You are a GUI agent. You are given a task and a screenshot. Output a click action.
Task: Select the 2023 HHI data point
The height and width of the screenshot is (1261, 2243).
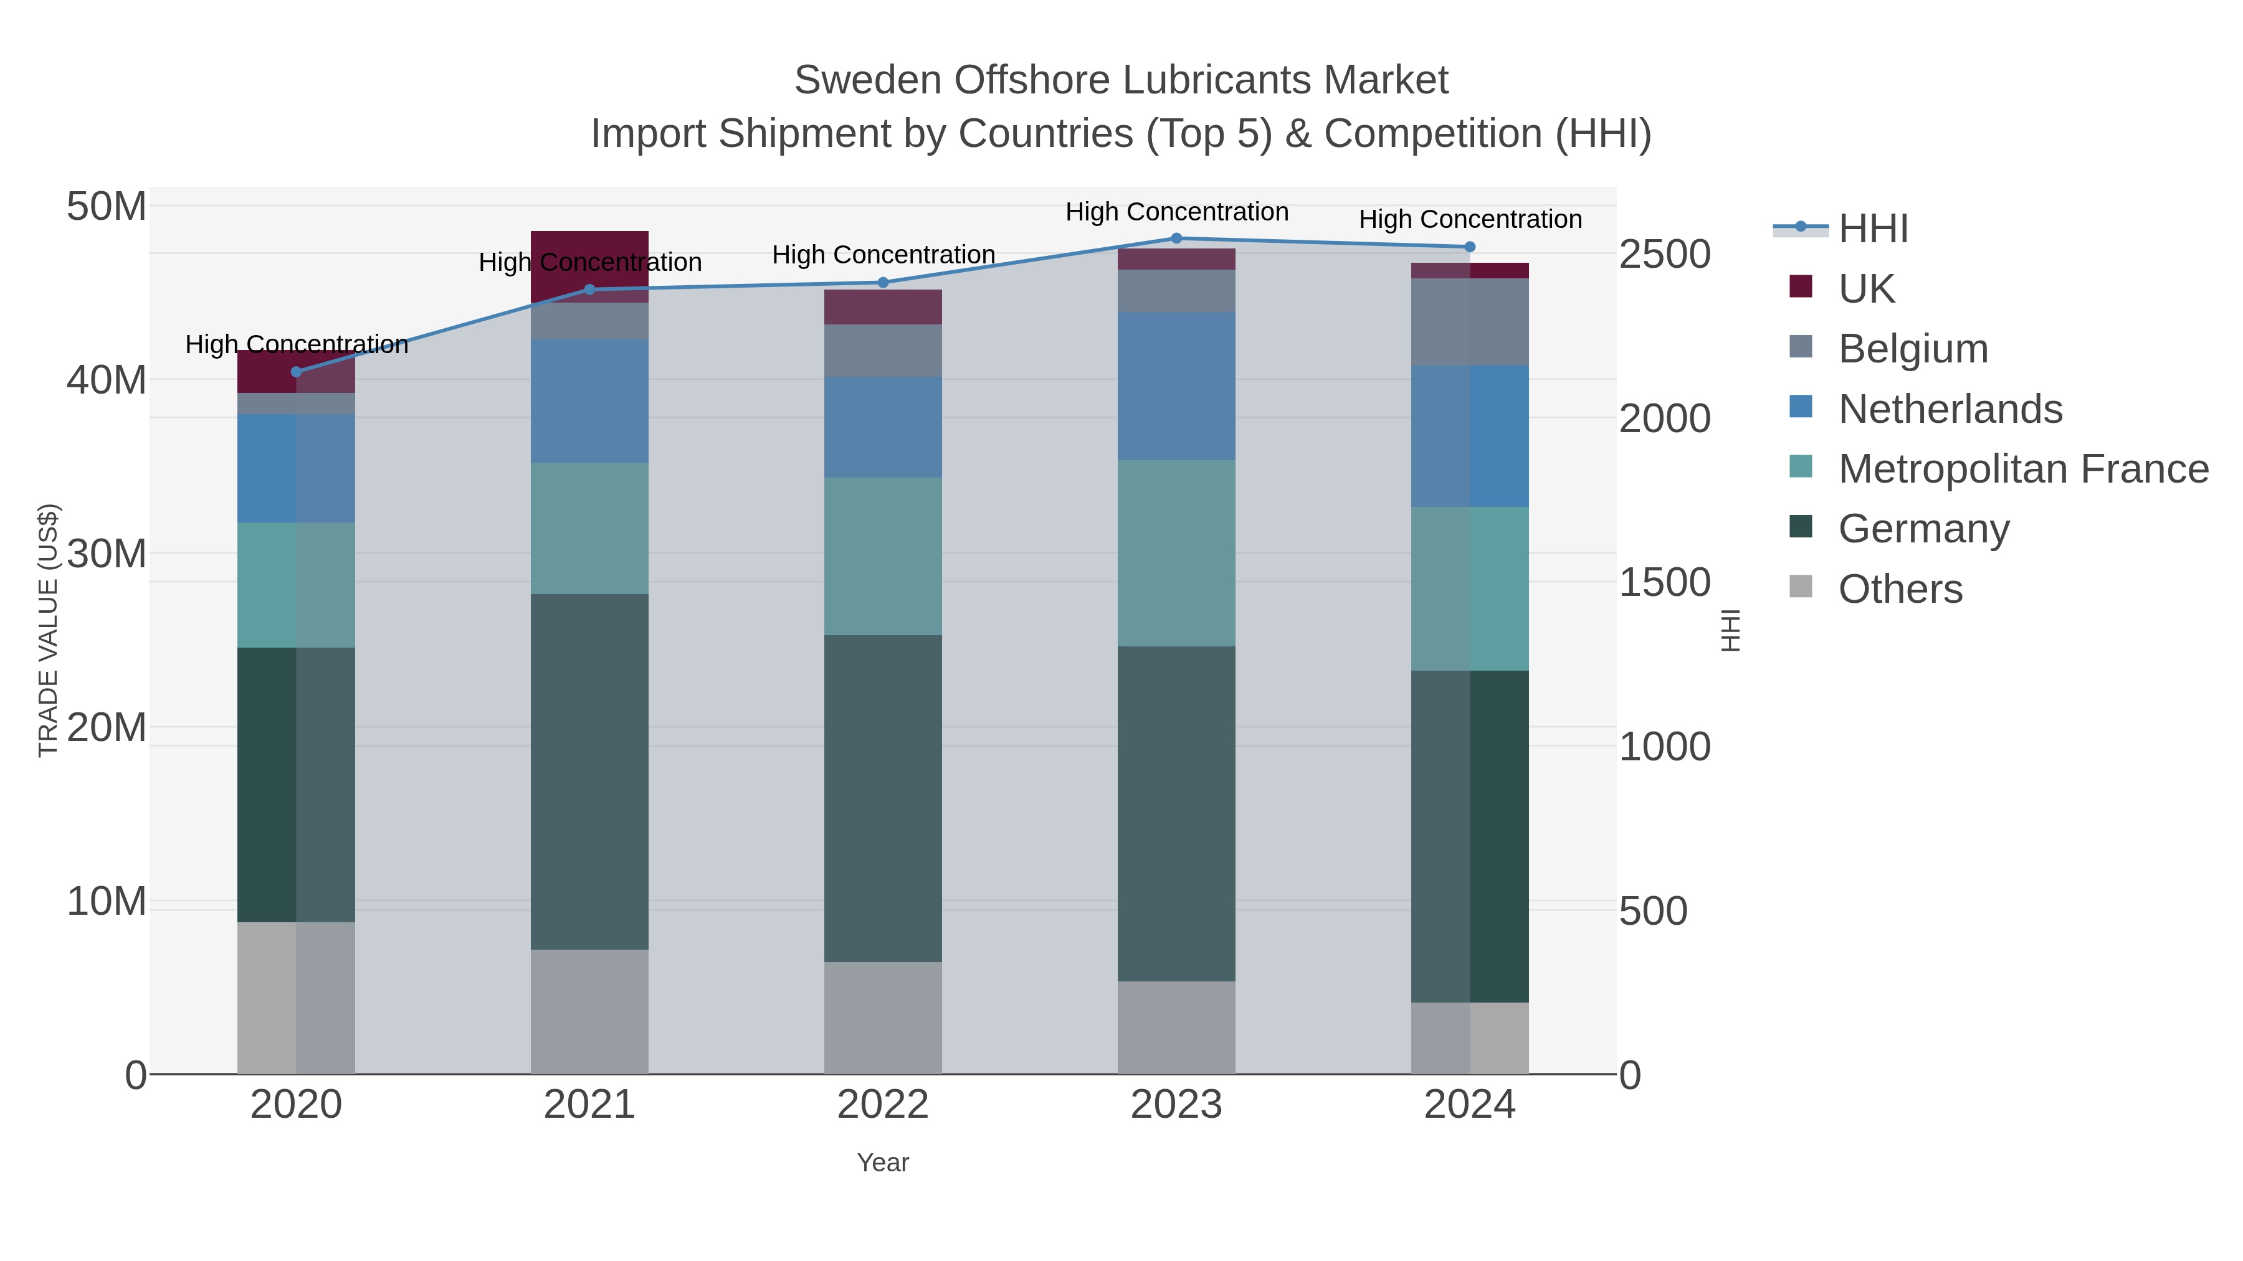[x=1176, y=239]
